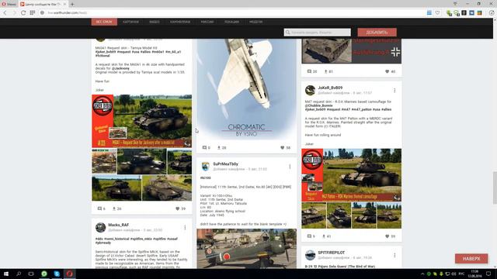Open SuPrMeaTb0y profile name link
The height and width of the screenshot is (279, 497).
[x=225, y=164]
